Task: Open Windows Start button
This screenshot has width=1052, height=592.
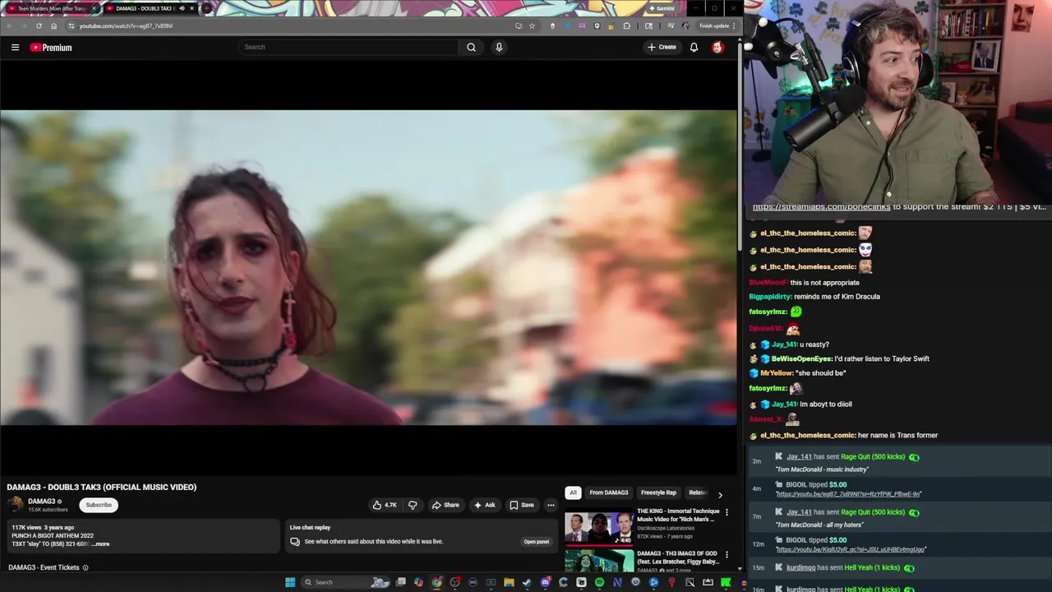Action: (290, 582)
